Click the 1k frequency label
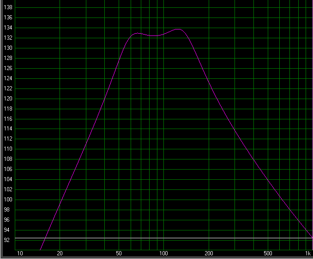 coord(308,253)
